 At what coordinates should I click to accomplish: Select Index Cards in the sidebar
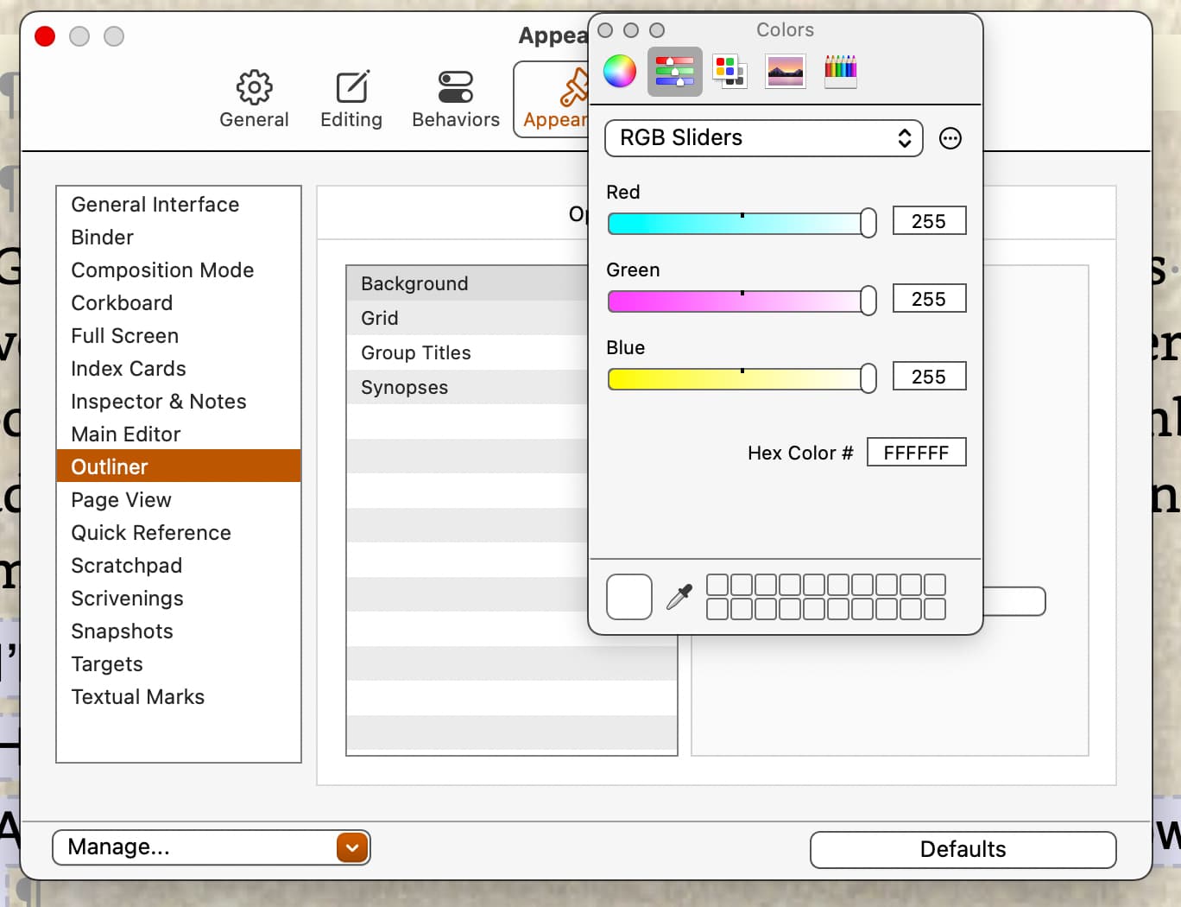(x=179, y=369)
